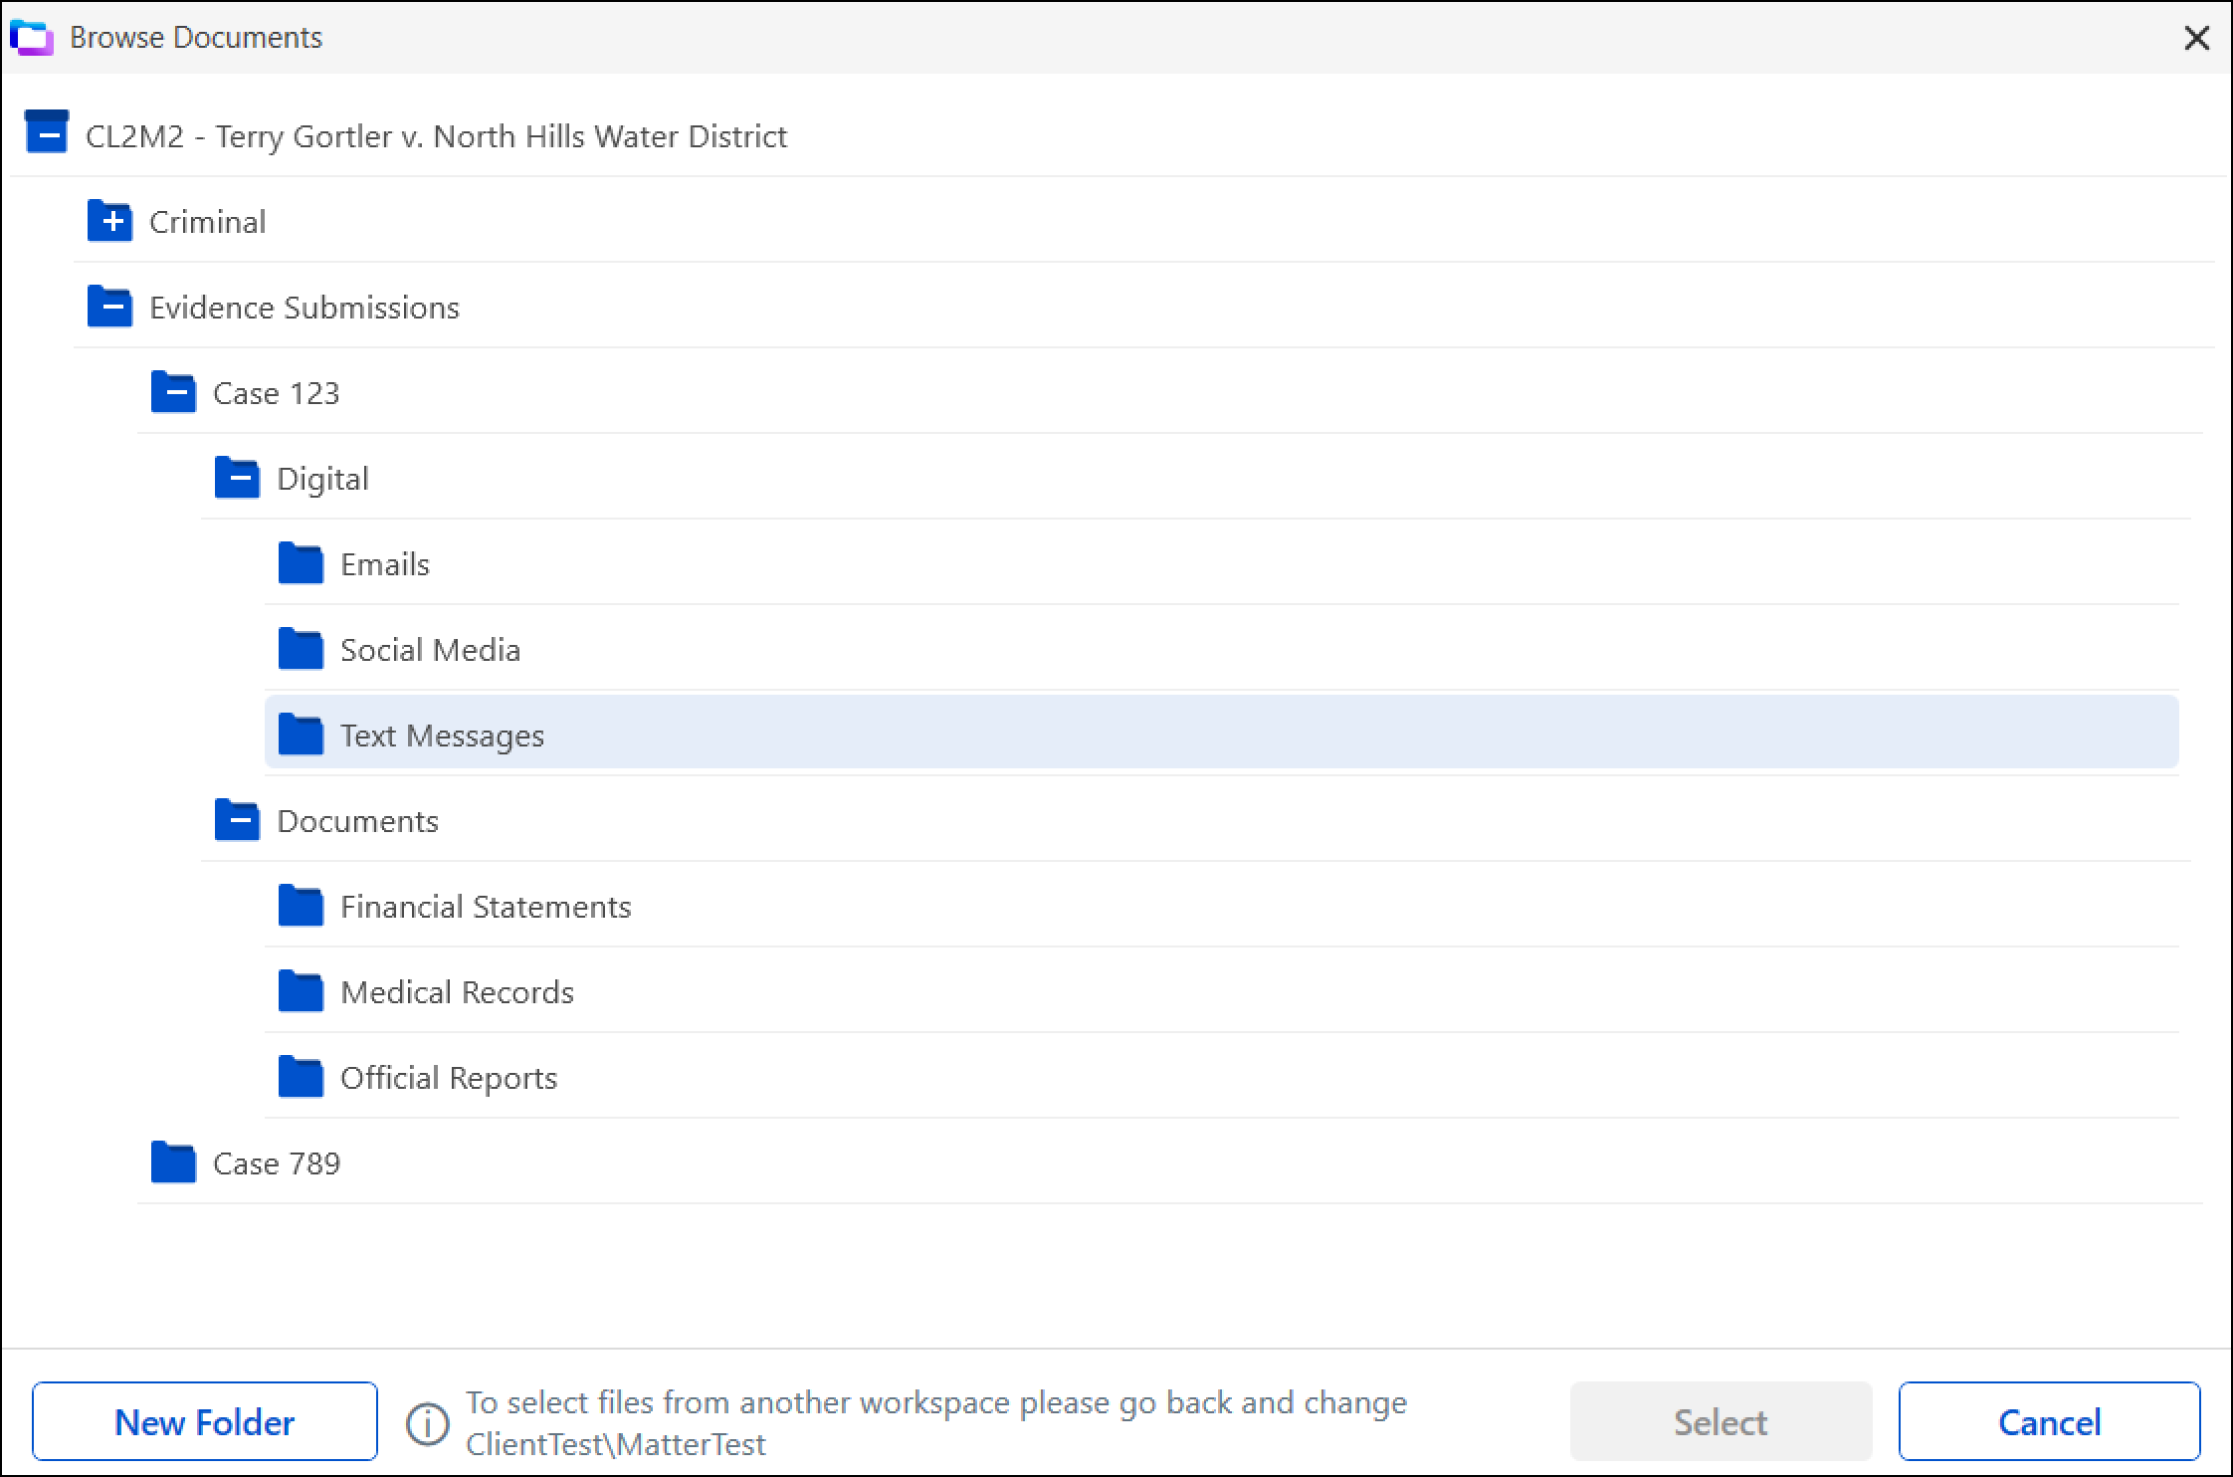This screenshot has height=1477, width=2233.
Task: Create a New Folder
Action: 205,1421
